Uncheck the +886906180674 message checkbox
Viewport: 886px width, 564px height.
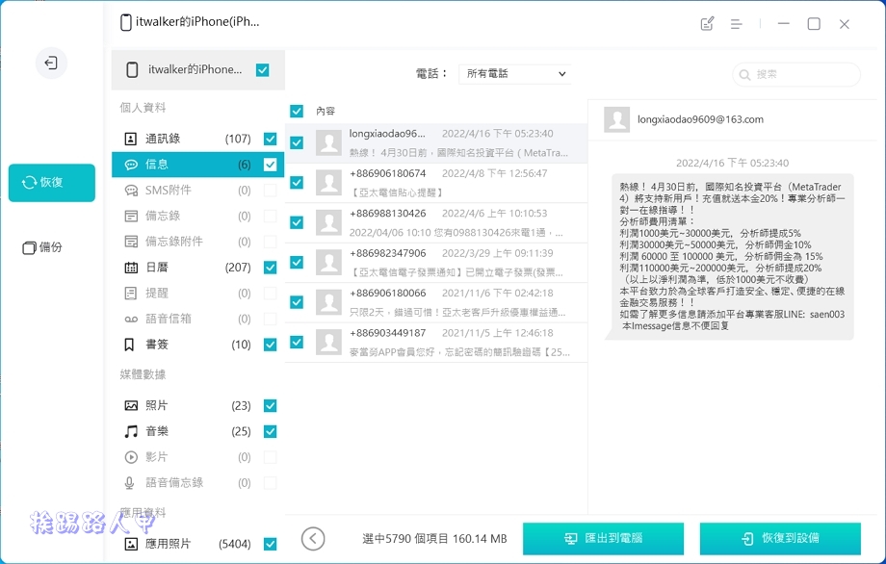click(297, 183)
